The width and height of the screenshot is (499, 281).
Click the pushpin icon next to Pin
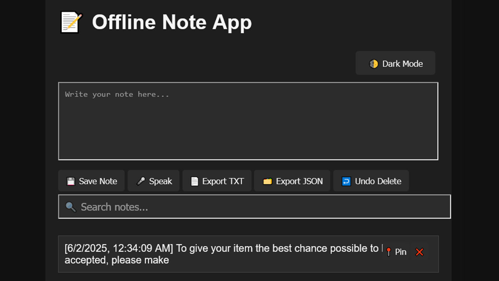pyautogui.click(x=389, y=252)
